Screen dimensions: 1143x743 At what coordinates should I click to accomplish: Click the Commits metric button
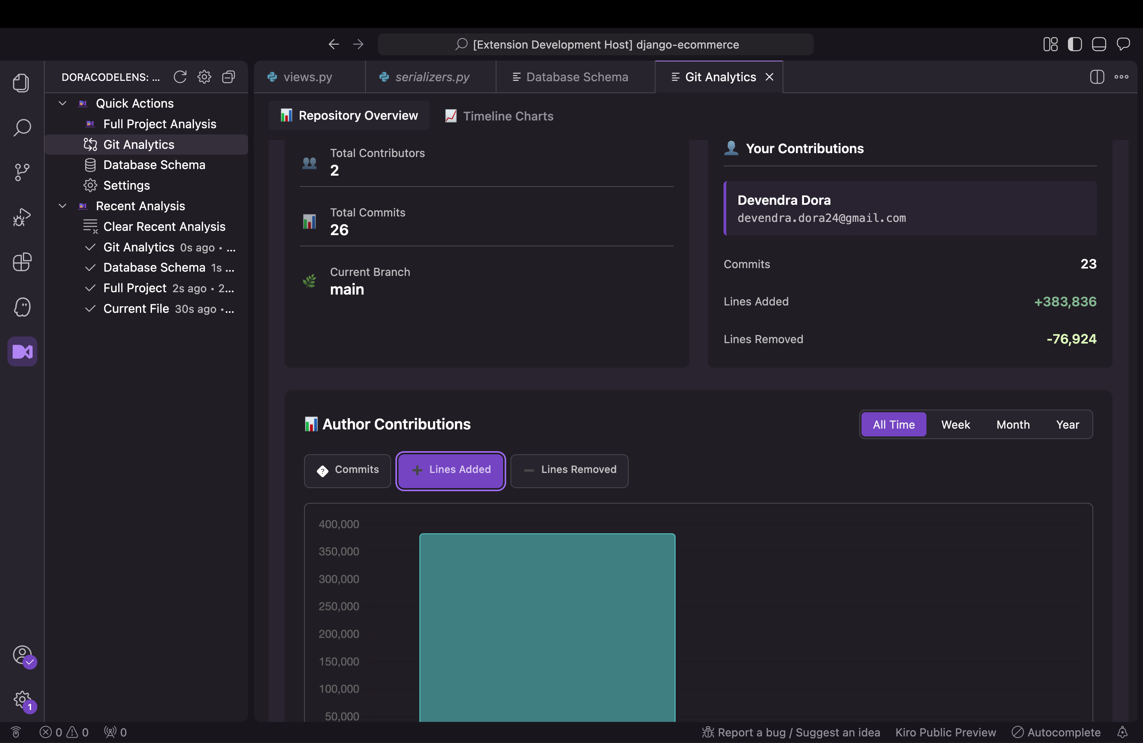click(x=347, y=470)
